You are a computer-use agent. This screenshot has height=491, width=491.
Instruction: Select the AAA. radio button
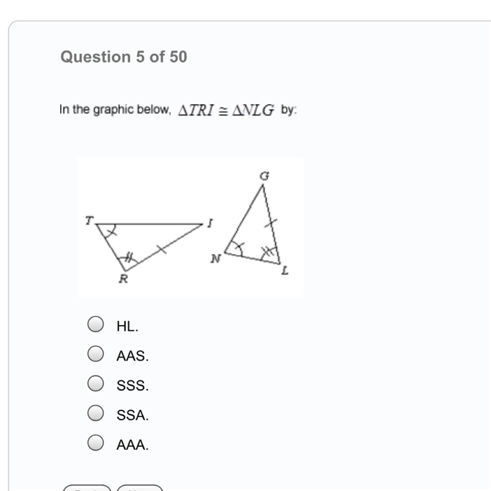[x=96, y=443]
